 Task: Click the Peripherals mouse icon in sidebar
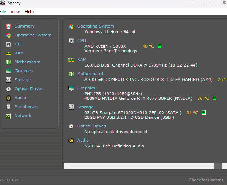(x=8, y=107)
